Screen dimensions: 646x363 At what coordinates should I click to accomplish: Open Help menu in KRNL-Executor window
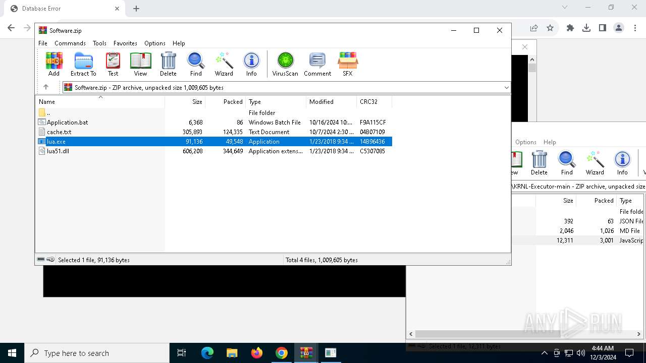pyautogui.click(x=550, y=142)
